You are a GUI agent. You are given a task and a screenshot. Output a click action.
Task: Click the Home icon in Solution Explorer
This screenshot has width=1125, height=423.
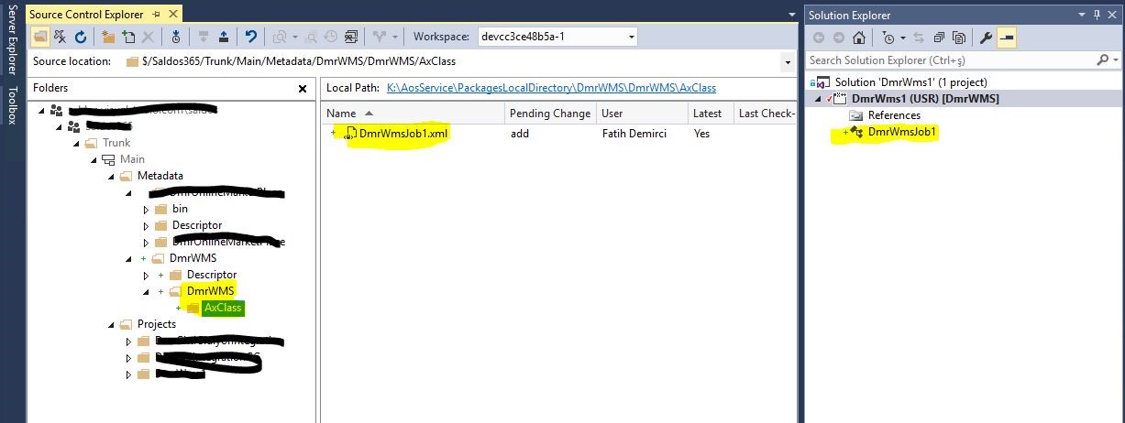(x=859, y=38)
